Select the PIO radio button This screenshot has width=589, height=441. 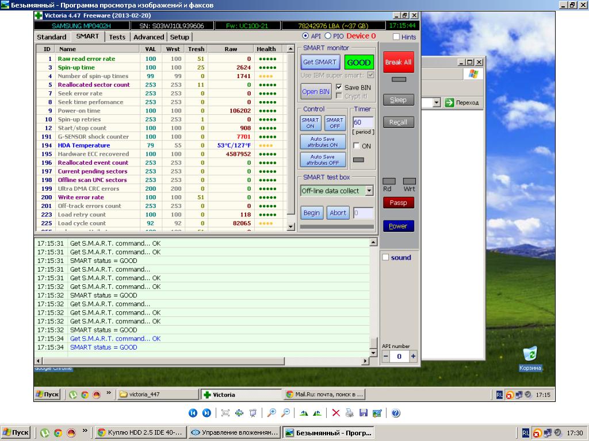point(328,36)
